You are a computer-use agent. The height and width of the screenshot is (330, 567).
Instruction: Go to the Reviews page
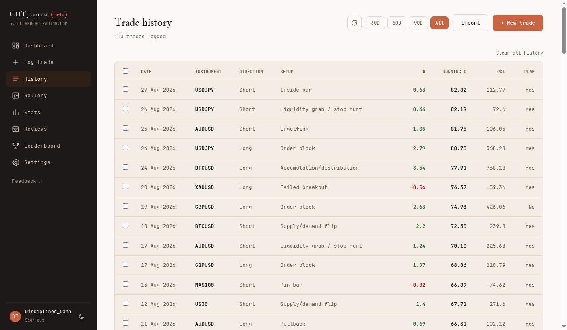tap(48, 129)
